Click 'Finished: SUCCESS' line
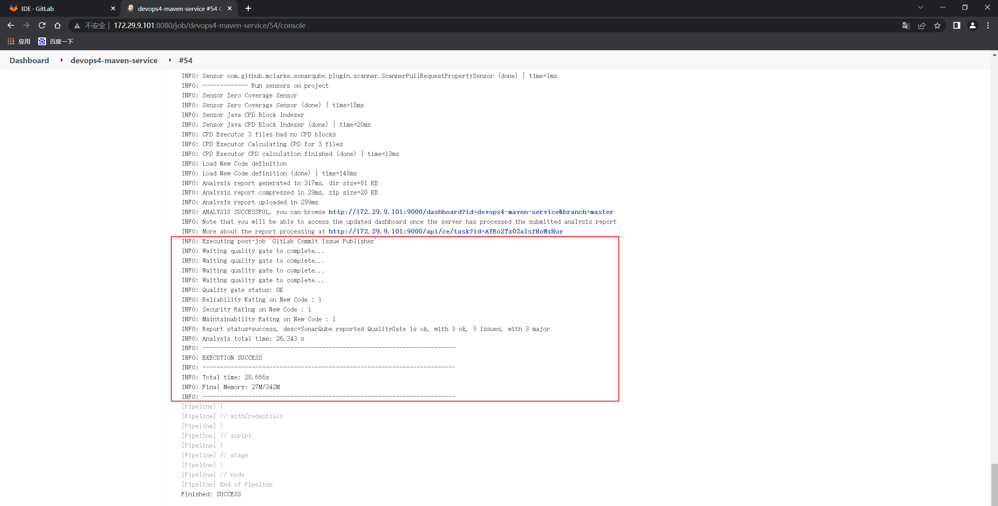998x506 pixels. click(x=211, y=494)
